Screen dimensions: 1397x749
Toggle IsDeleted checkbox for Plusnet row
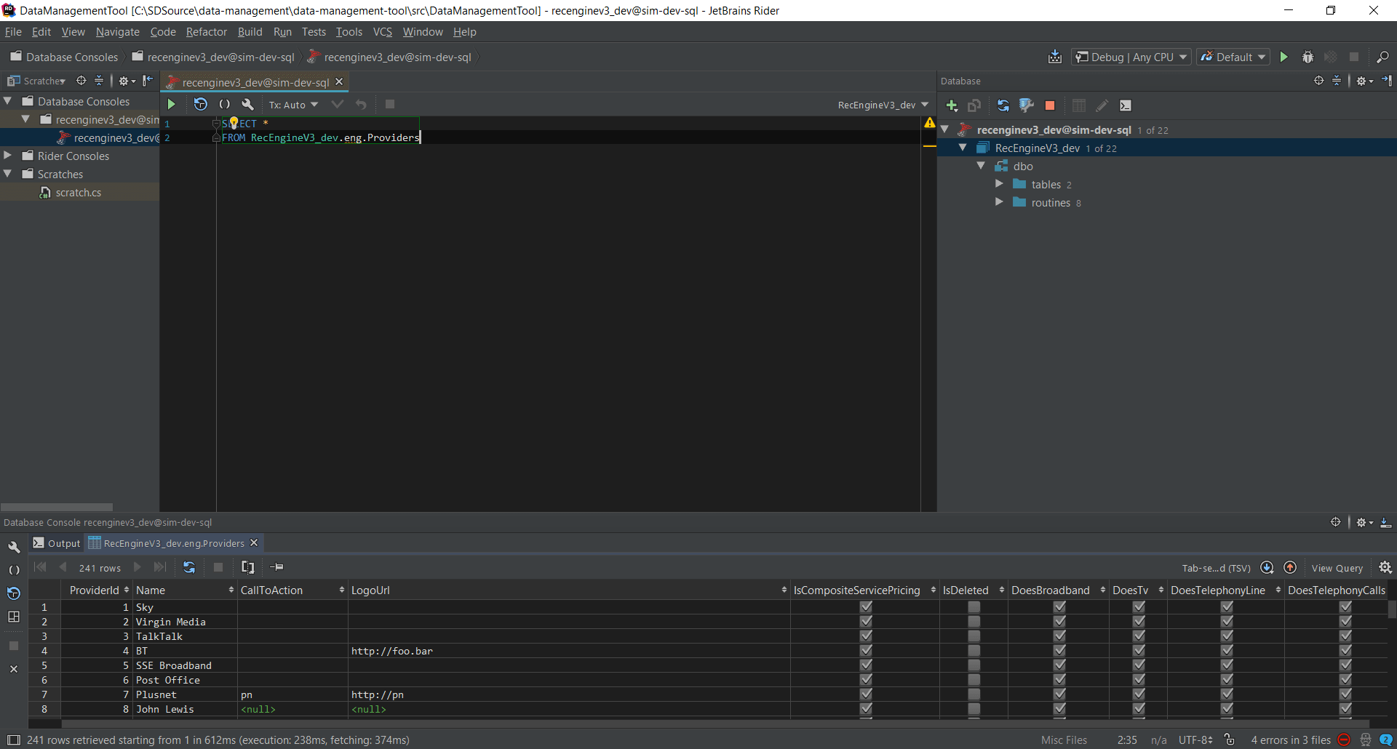974,694
